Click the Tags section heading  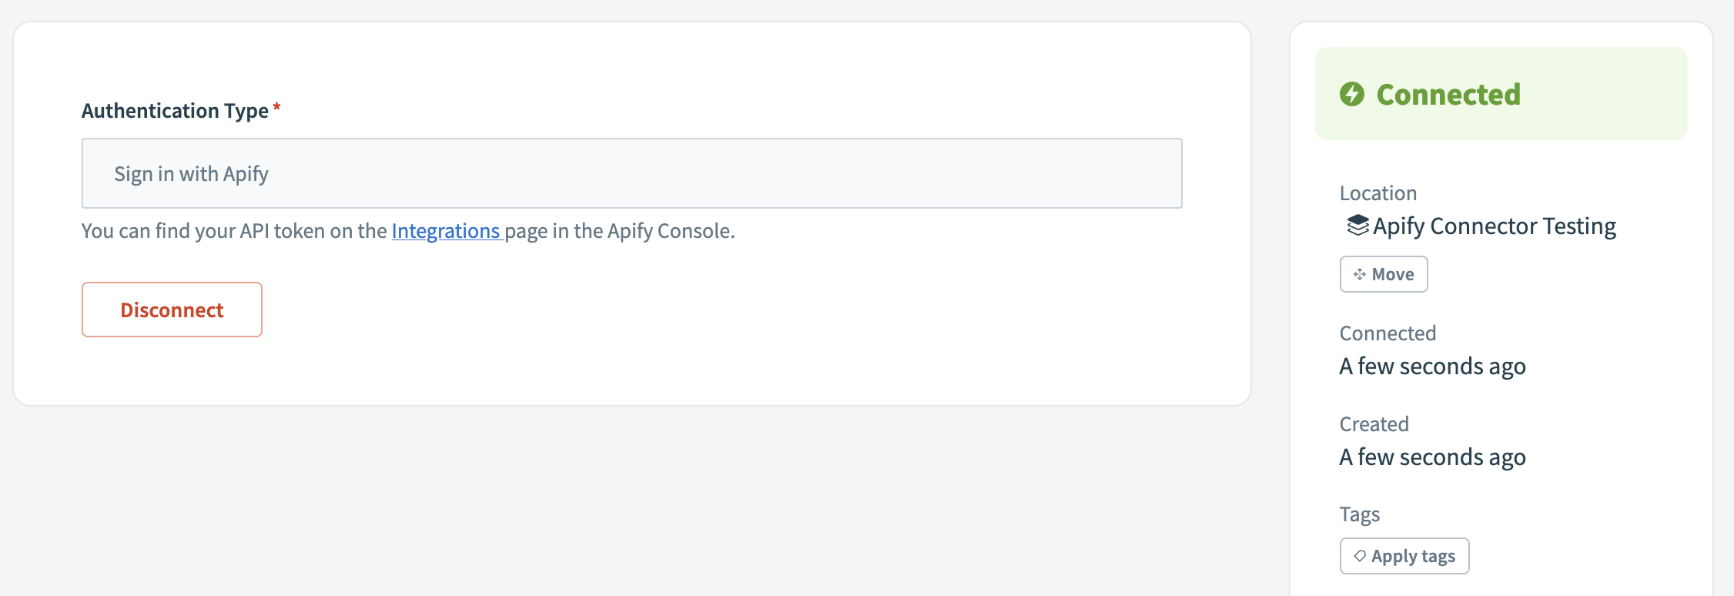click(x=1359, y=514)
